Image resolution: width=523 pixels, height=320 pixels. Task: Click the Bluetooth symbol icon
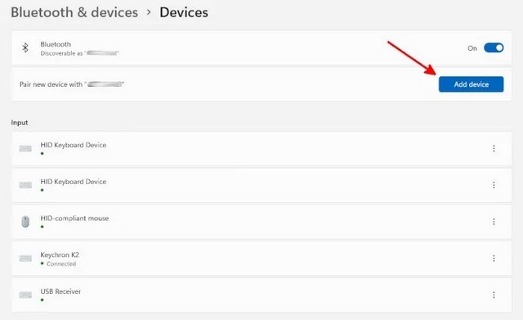point(25,47)
